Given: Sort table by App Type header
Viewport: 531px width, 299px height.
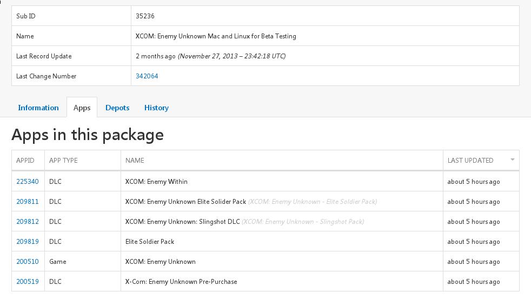Looking at the screenshot, I should tap(63, 160).
